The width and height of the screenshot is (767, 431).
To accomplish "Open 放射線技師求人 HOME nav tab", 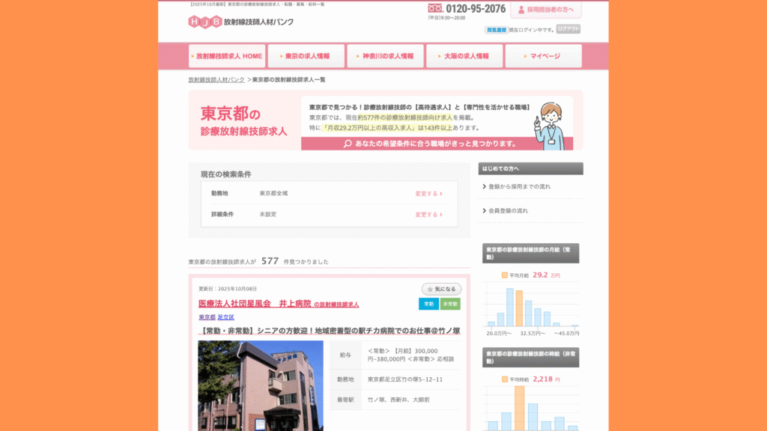I will click(227, 56).
